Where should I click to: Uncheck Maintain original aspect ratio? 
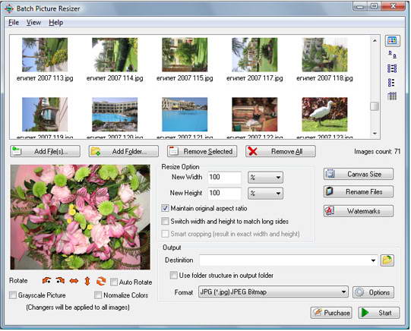[x=165, y=208]
